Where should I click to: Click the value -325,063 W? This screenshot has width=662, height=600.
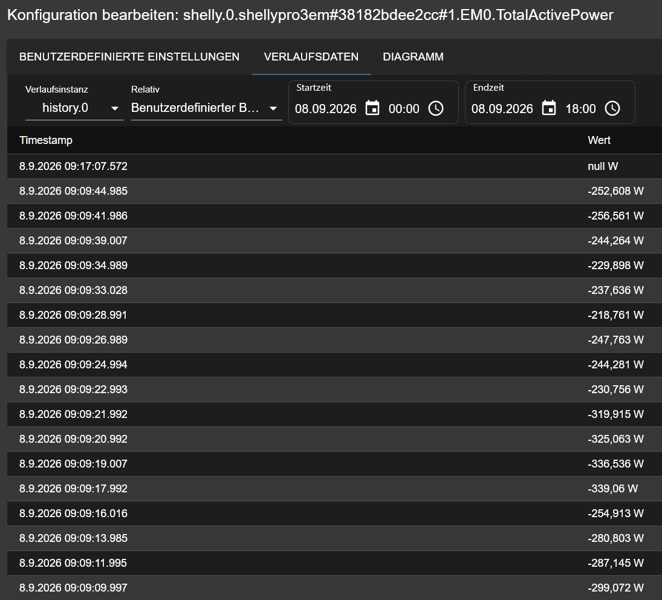coord(615,439)
